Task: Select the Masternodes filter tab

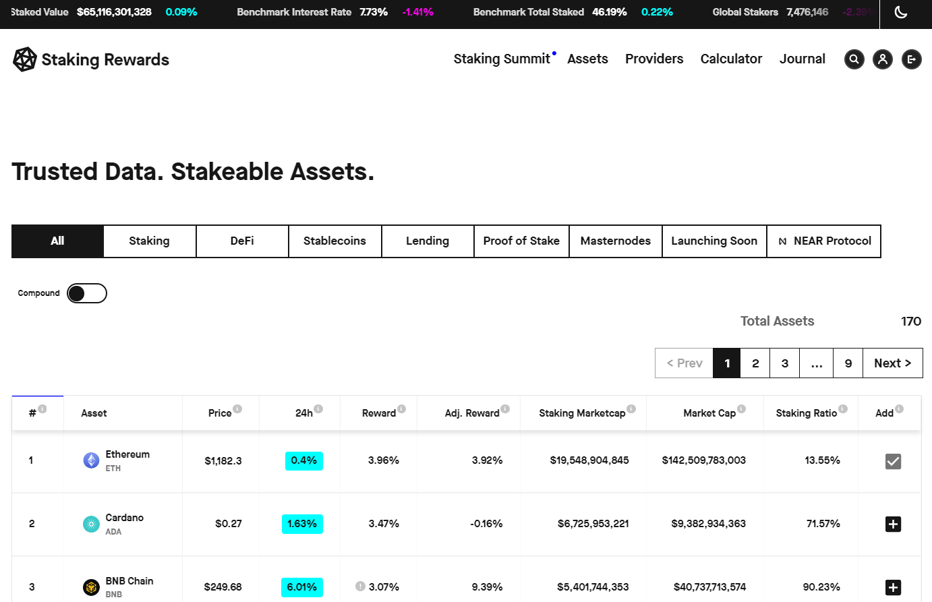Action: (x=616, y=241)
